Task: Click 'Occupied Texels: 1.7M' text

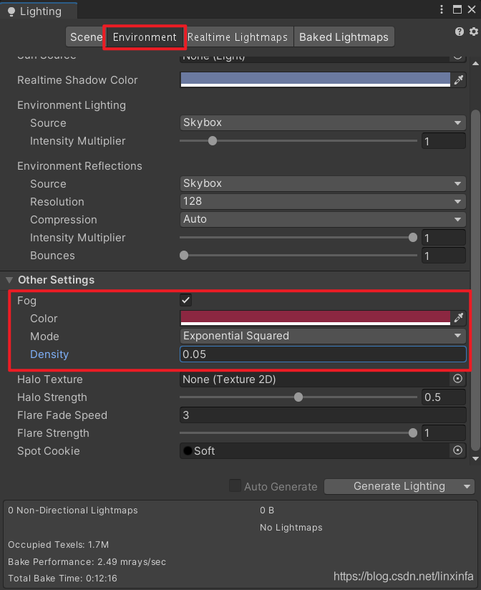Action: (58, 544)
